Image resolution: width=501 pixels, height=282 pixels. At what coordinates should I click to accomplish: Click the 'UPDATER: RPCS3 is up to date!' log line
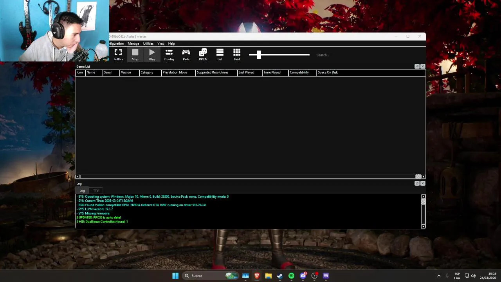[x=99, y=217]
